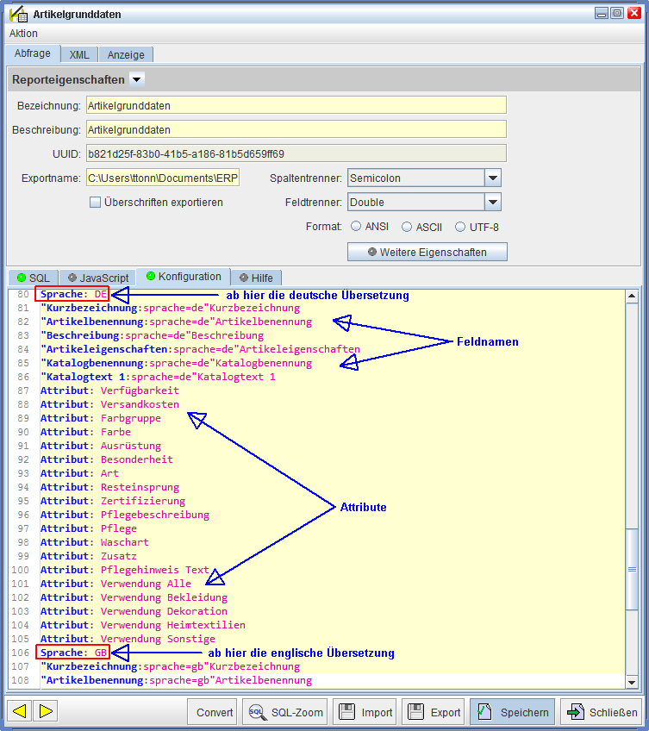
Task: Collapse the Reporteigenschaften section arrow
Action: [137, 79]
